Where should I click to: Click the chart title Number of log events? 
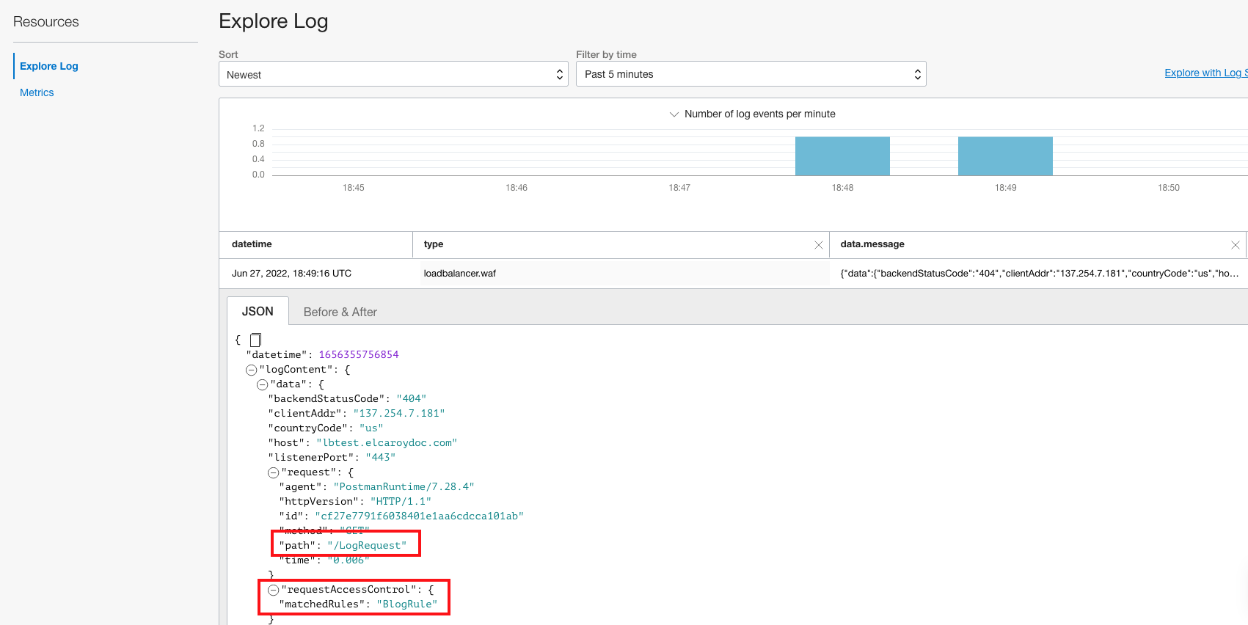pyautogui.click(x=760, y=114)
